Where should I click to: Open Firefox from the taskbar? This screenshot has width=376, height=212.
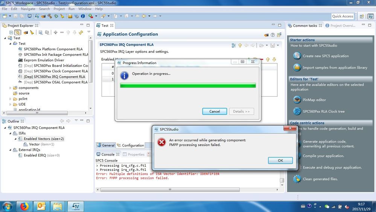pos(24,206)
